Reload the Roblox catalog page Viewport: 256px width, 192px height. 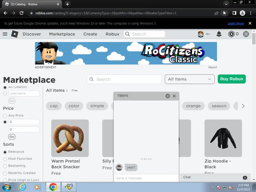[x=21, y=13]
